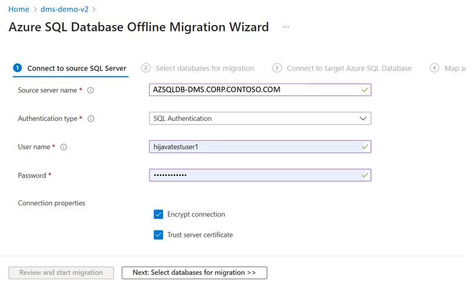Focus the User name input field
The image size is (466, 288).
click(260, 147)
